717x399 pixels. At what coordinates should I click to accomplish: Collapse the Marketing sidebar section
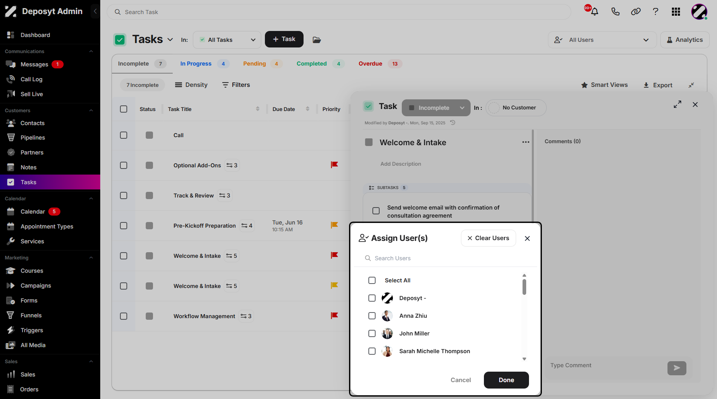point(91,258)
